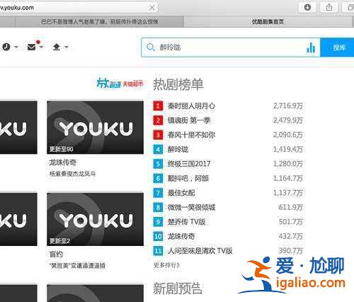
Task: Open 春风十里不如你 in hot list
Action: (191, 135)
